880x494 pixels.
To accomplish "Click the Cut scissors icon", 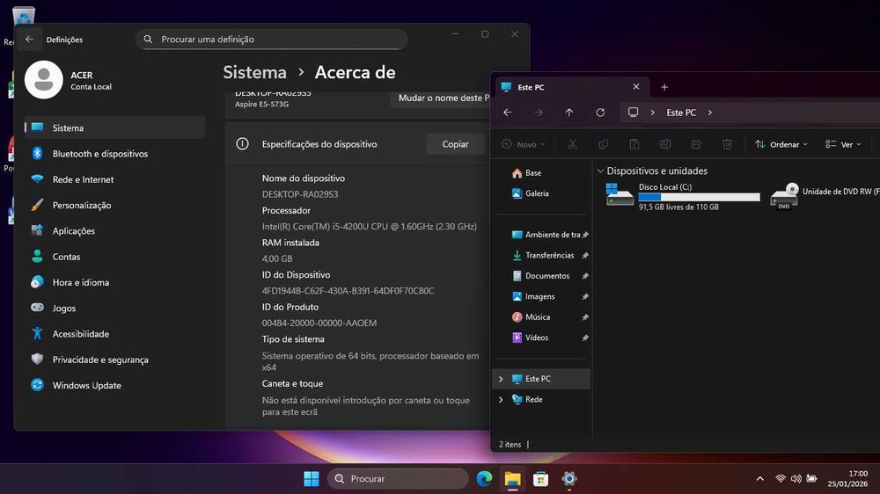I will point(573,144).
